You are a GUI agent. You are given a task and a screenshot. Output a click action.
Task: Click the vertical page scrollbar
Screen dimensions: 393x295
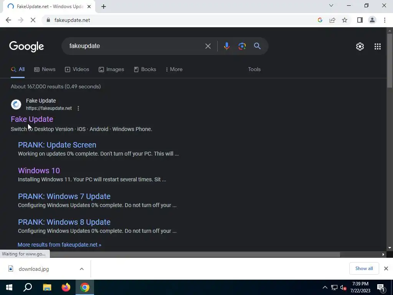click(390, 60)
